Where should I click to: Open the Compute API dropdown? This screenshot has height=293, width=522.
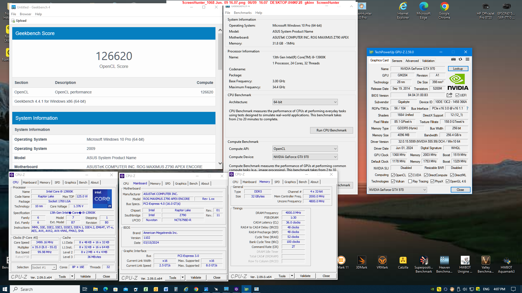pyautogui.click(x=305, y=149)
